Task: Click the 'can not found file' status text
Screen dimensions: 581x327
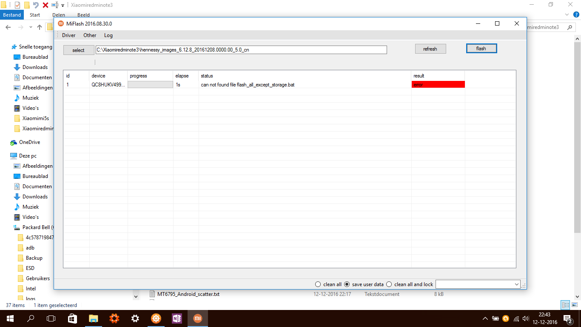Action: click(x=248, y=85)
